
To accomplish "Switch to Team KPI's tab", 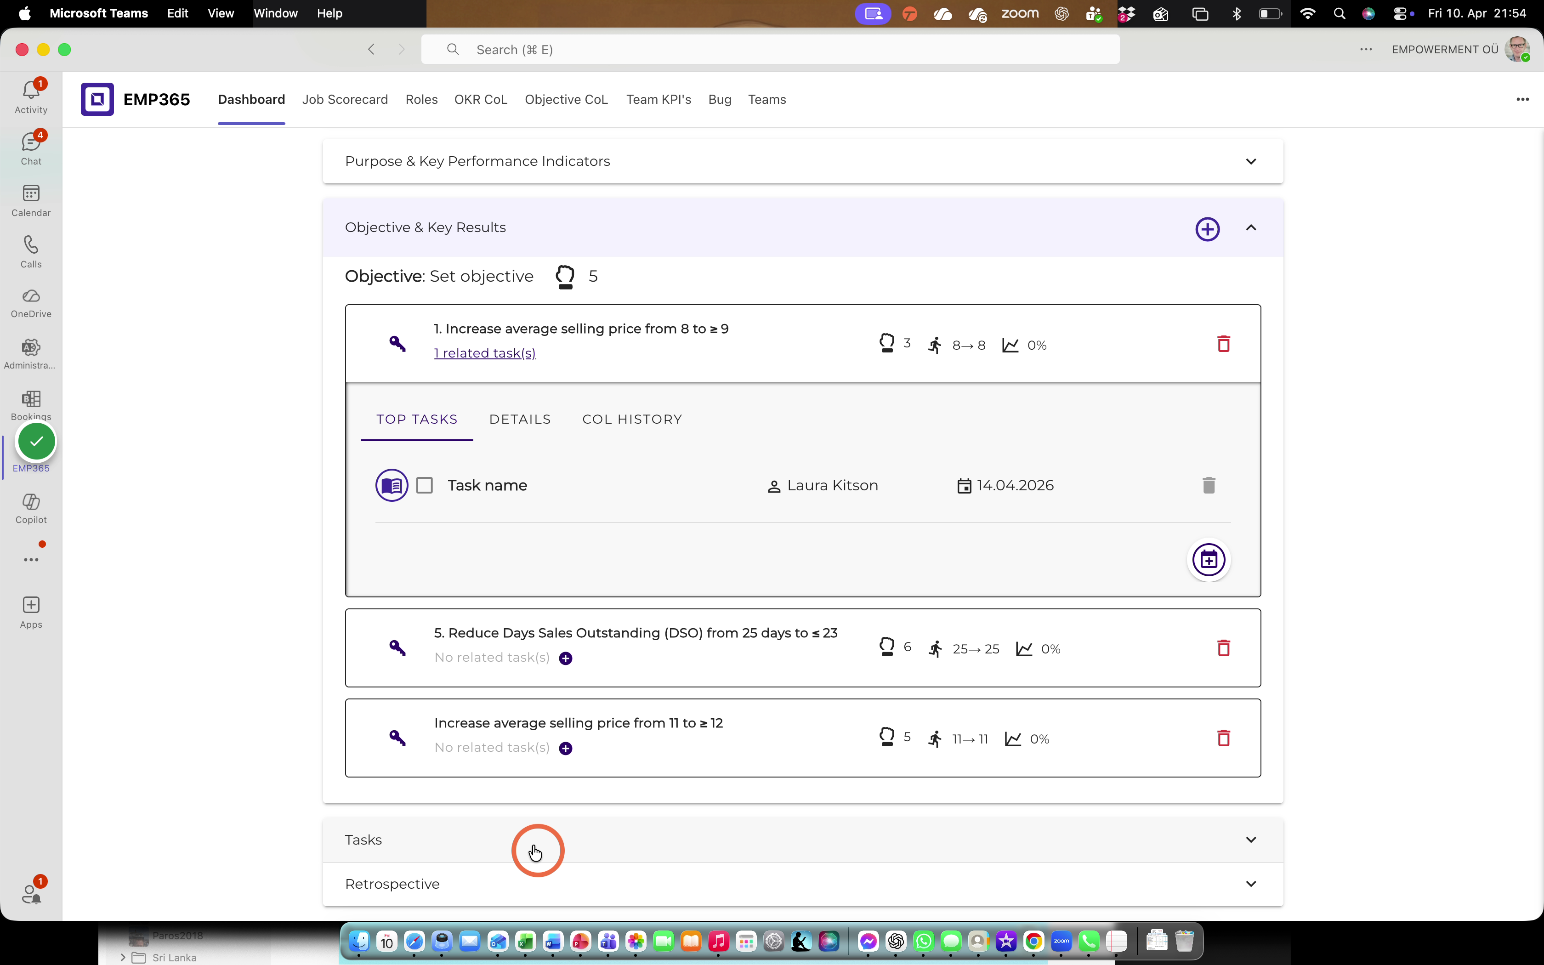I will point(658,100).
